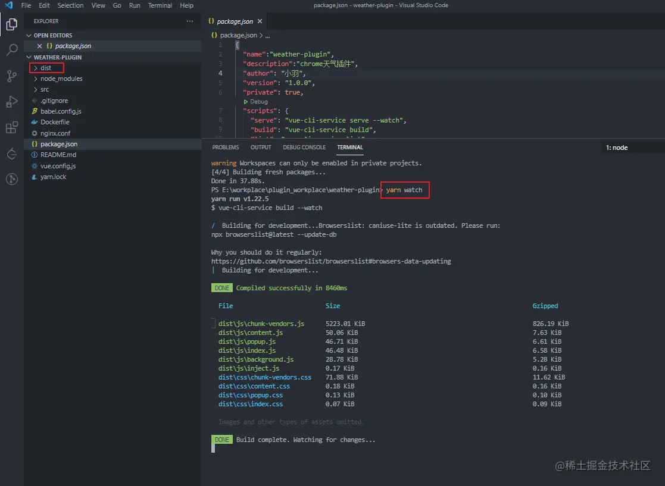This screenshot has height=486, width=665.
Task: Open the Terminal menu
Action: pyautogui.click(x=160, y=5)
